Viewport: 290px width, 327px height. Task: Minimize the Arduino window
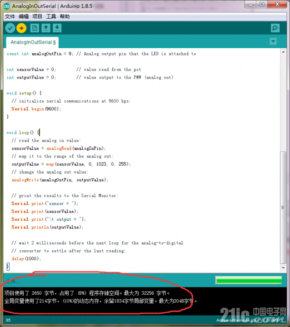click(x=251, y=5)
